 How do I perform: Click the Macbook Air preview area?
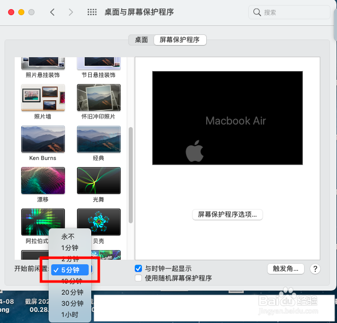(228, 118)
